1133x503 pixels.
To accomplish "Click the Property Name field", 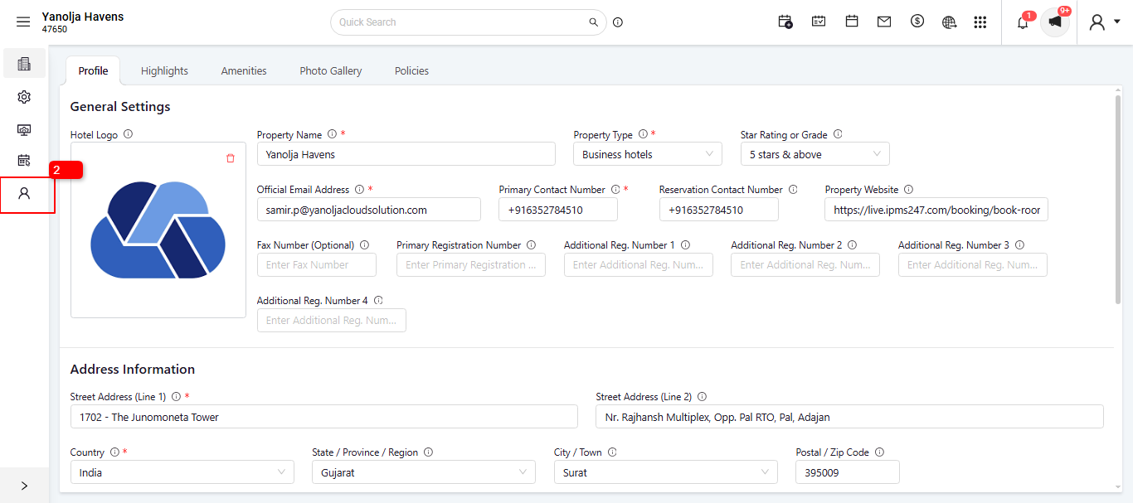I will pos(406,154).
